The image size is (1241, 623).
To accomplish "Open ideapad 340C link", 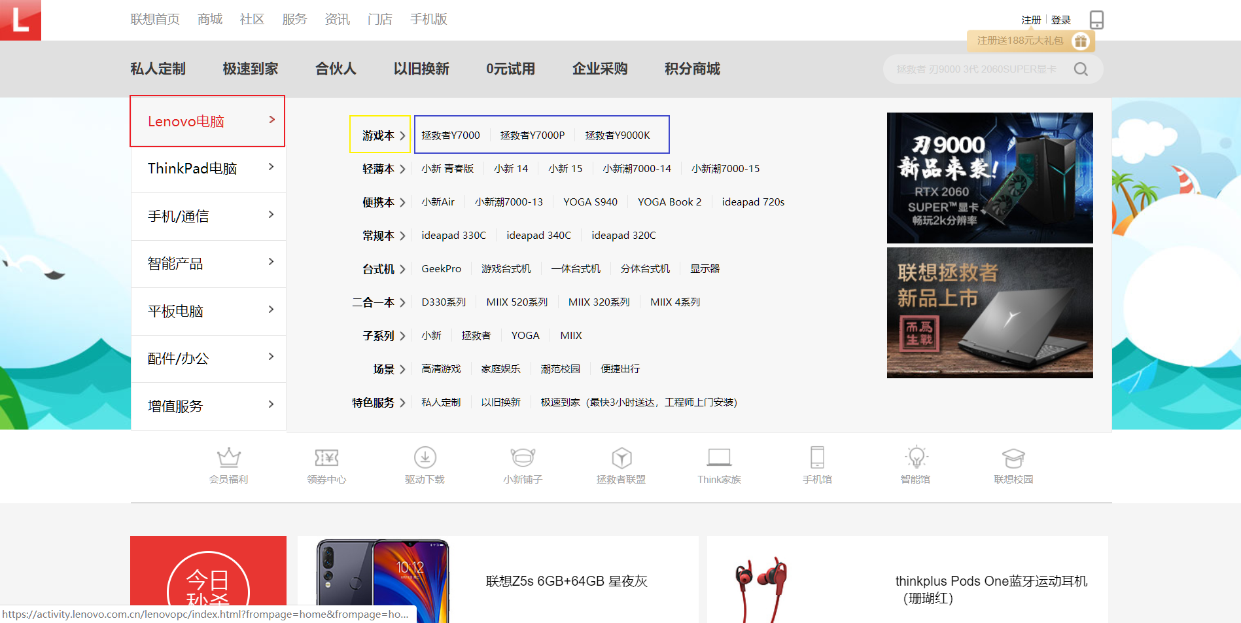I will click(x=538, y=236).
